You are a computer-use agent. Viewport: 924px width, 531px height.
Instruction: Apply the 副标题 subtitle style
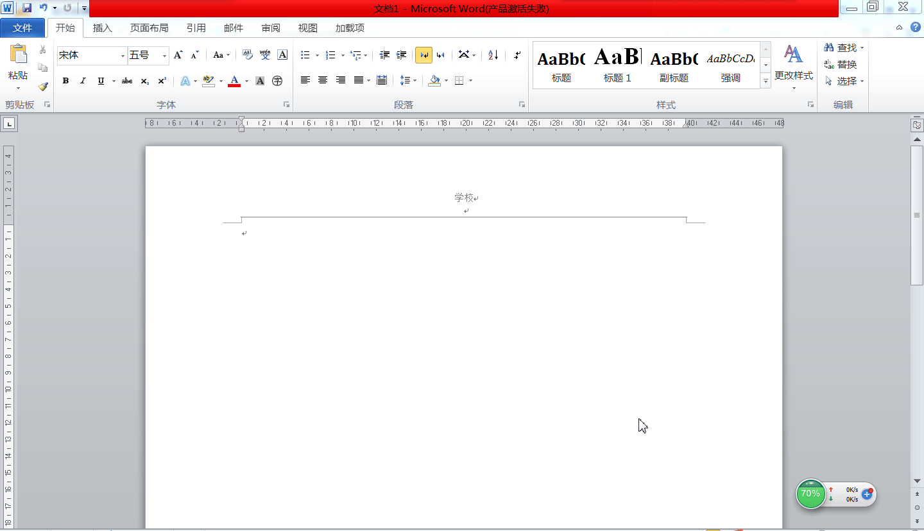[x=674, y=65]
